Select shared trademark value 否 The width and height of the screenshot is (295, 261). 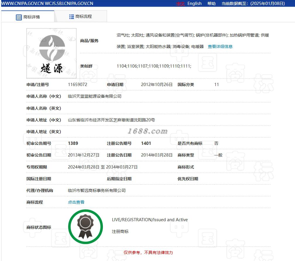point(216,143)
